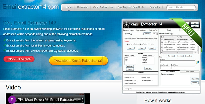Click the Using Keyword field
205x104 pixels.
point(165,67)
